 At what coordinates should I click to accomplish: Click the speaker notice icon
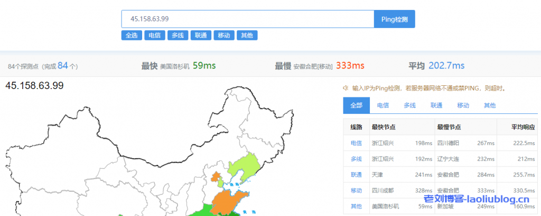[346, 88]
